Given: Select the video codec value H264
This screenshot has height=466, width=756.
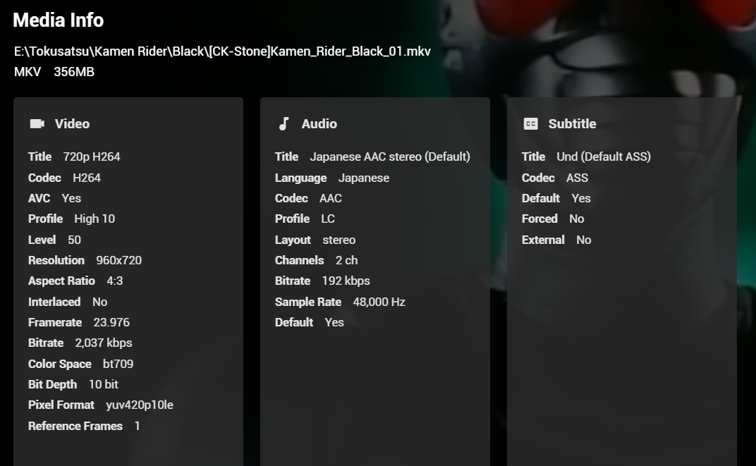Looking at the screenshot, I should [87, 178].
